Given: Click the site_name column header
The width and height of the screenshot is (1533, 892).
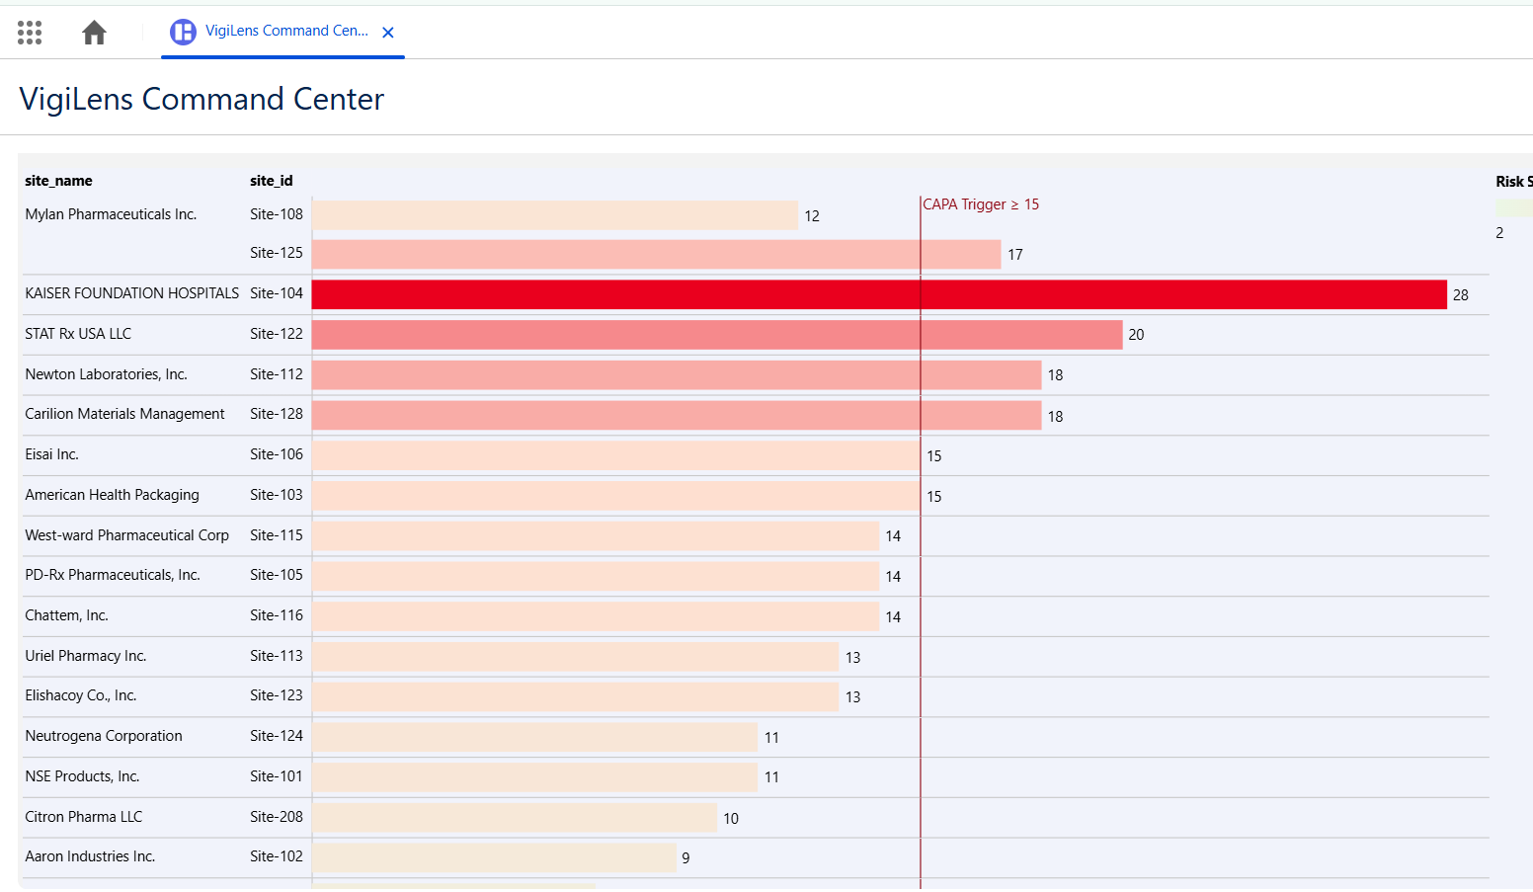Looking at the screenshot, I should 58,181.
